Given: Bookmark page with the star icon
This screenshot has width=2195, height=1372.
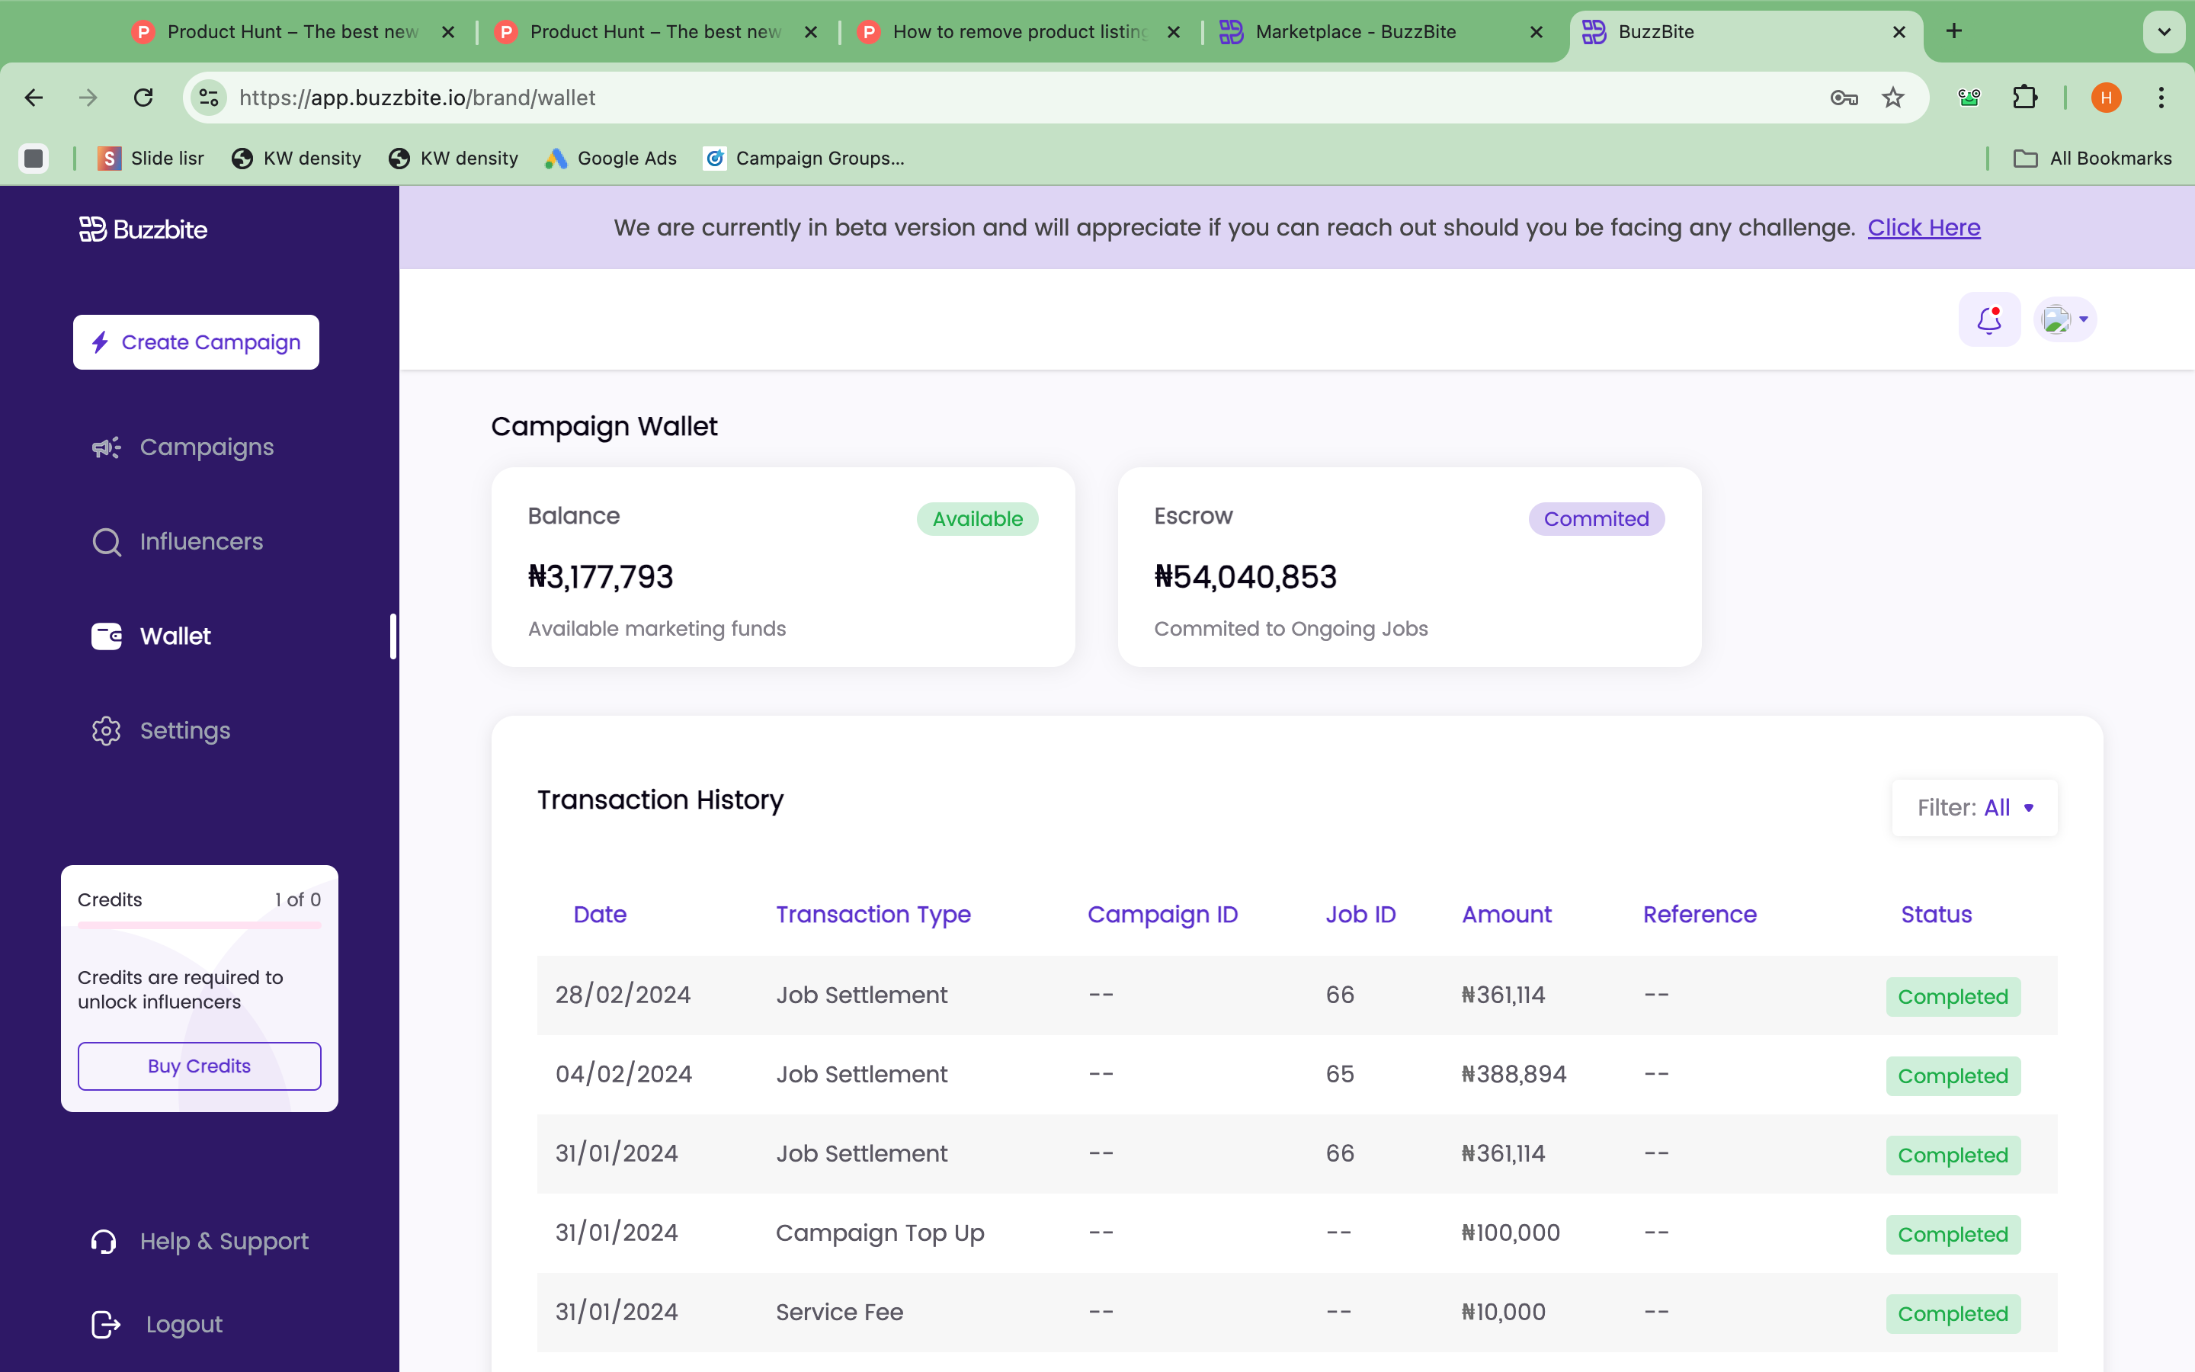Looking at the screenshot, I should click(x=1892, y=98).
